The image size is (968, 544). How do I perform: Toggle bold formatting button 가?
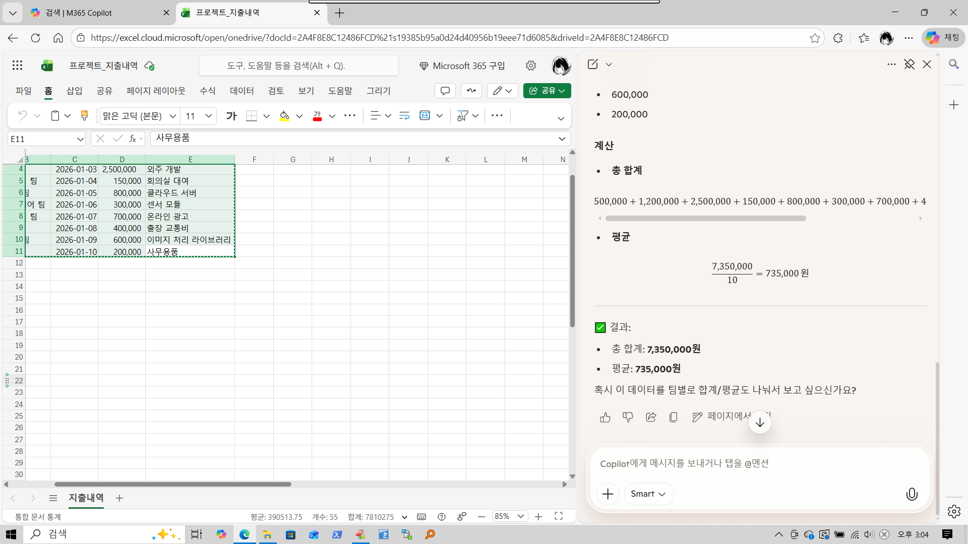click(x=231, y=116)
